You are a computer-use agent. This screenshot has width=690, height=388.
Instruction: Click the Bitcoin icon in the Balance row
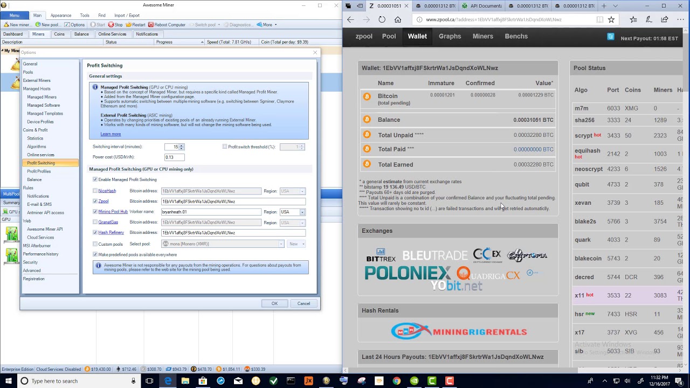(x=367, y=120)
